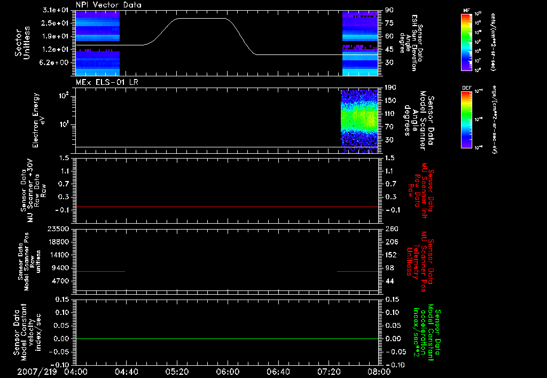Click the 3.1e+01 sector tick value
547x378 pixels.
click(x=56, y=10)
